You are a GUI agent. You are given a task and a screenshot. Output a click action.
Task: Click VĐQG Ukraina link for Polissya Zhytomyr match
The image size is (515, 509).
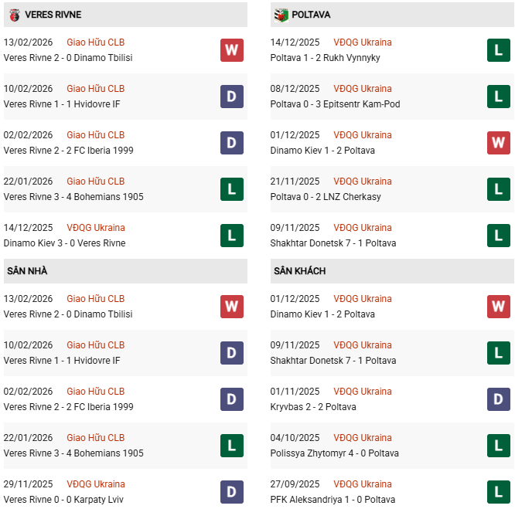362,438
